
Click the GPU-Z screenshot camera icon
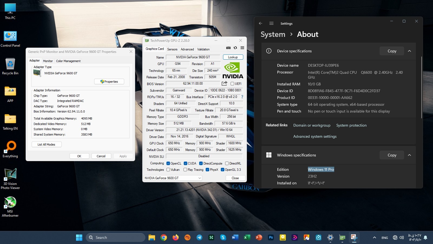coord(228,48)
